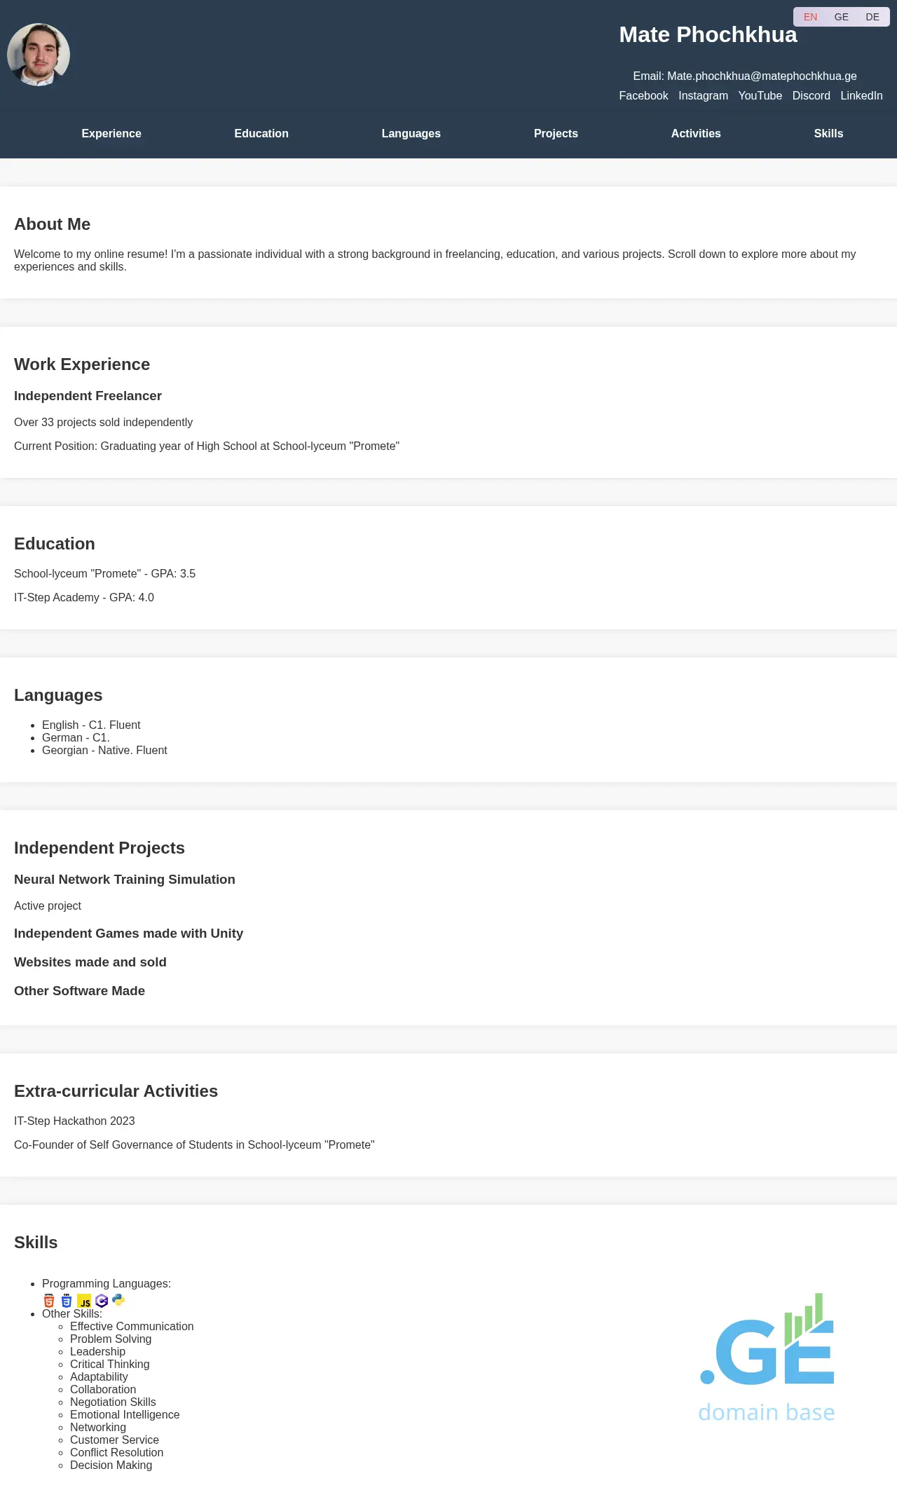Image resolution: width=897 pixels, height=1497 pixels.
Task: Open the Languages nav link
Action: [411, 133]
